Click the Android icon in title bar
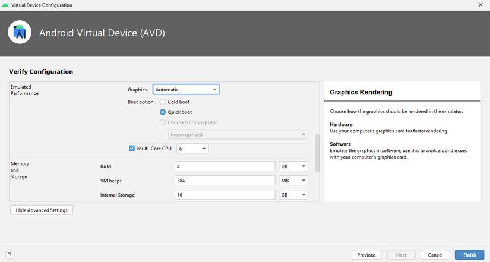 5,5
